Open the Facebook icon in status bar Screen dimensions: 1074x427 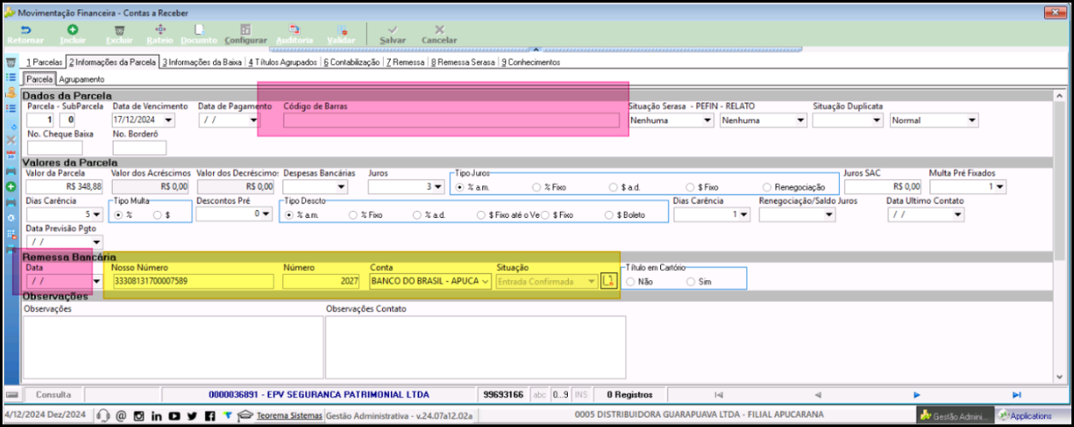pyautogui.click(x=209, y=416)
